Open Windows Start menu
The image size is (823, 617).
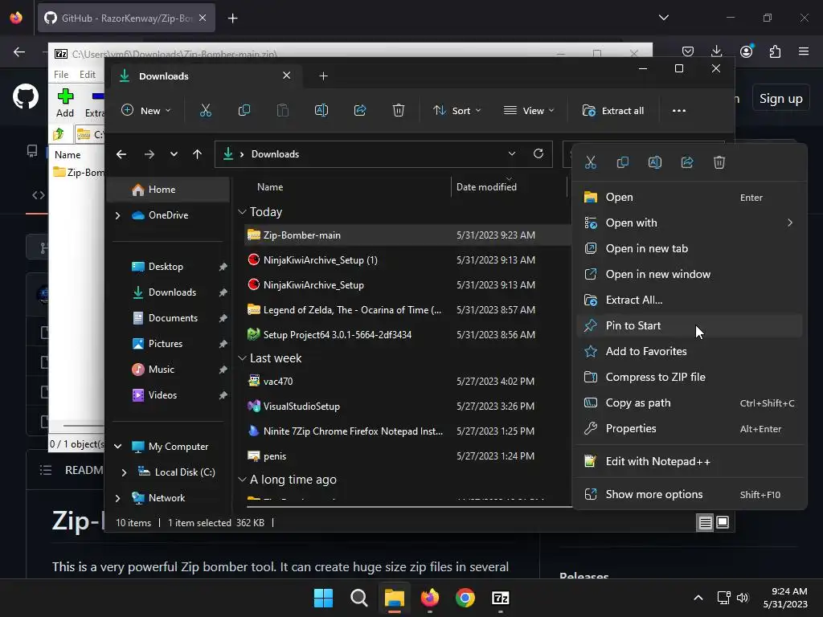coord(323,598)
